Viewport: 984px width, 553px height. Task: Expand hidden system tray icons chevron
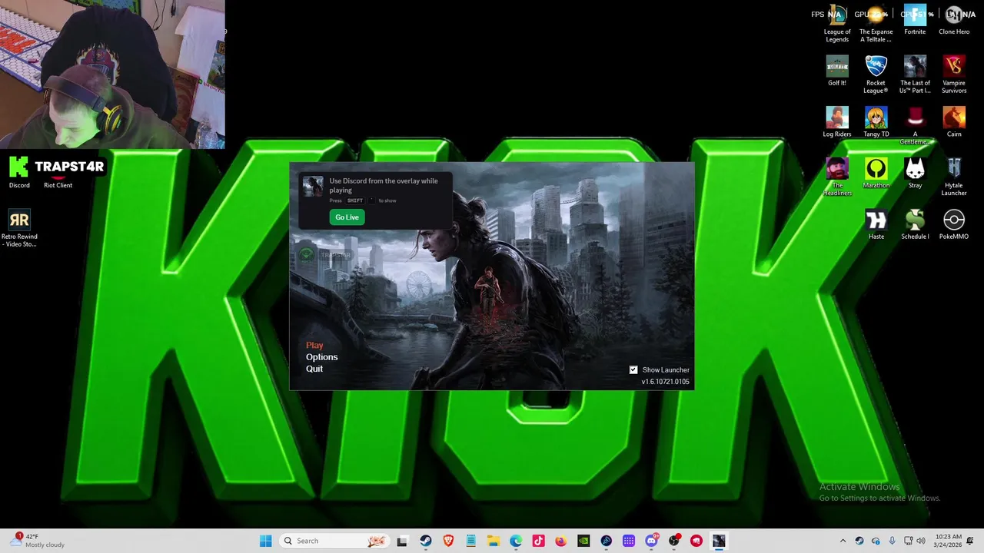coord(843,541)
